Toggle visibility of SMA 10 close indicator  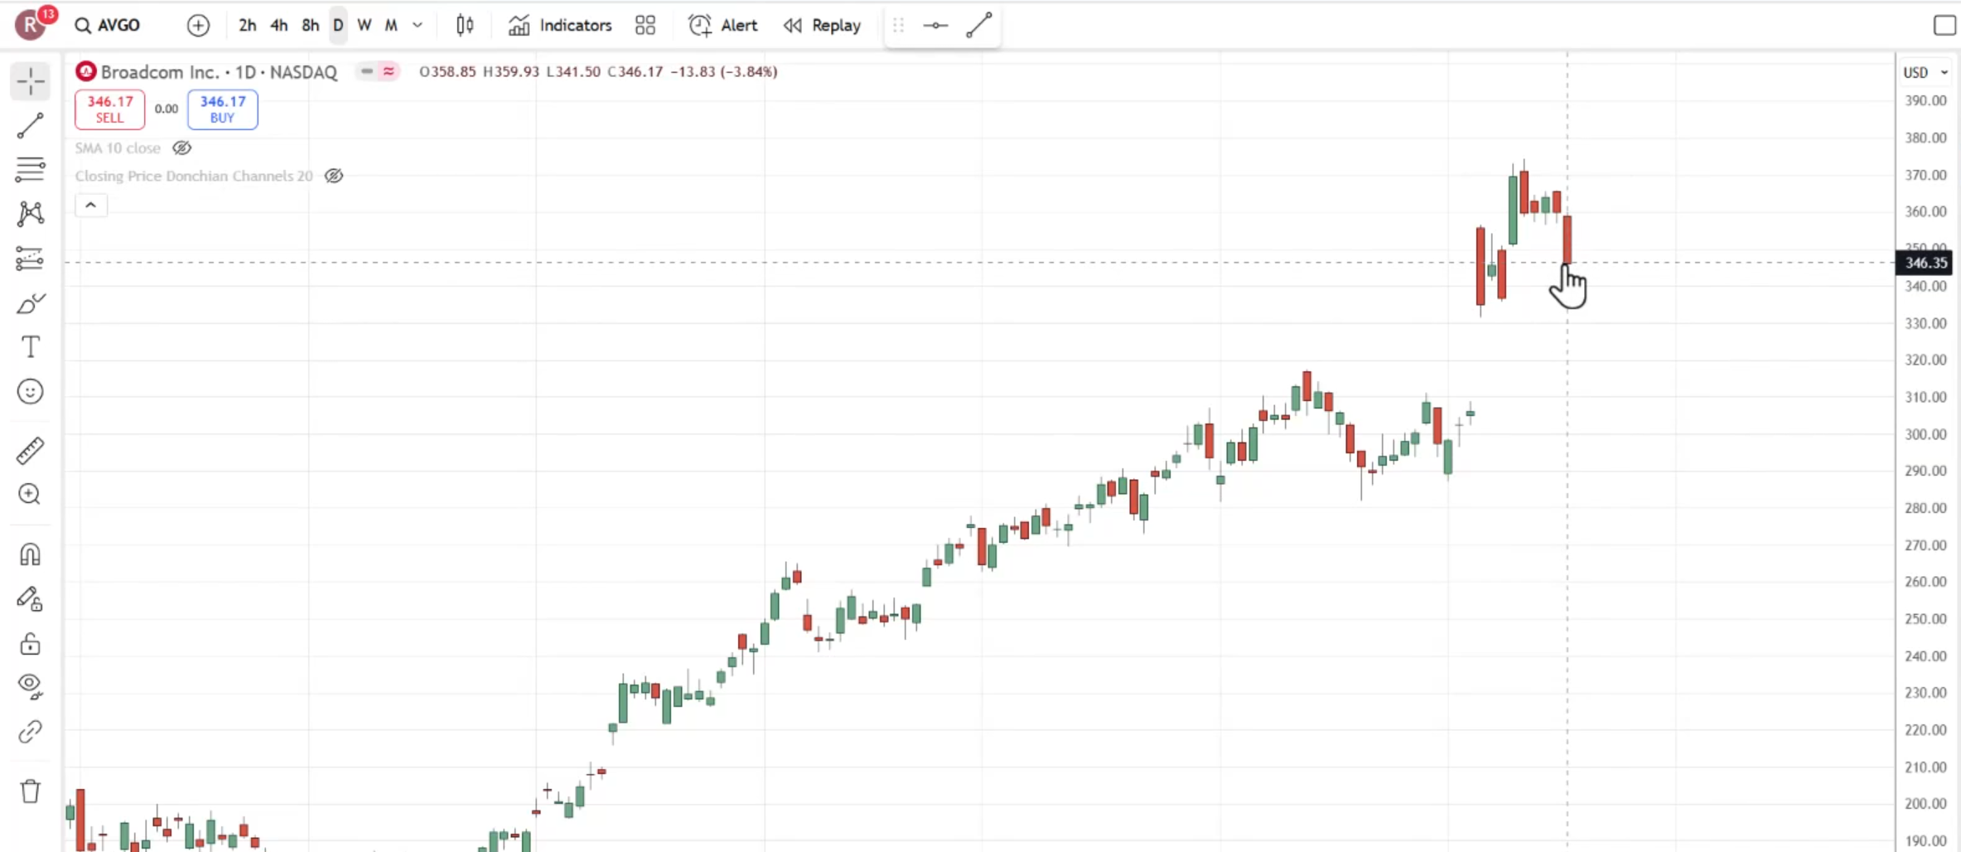point(181,148)
